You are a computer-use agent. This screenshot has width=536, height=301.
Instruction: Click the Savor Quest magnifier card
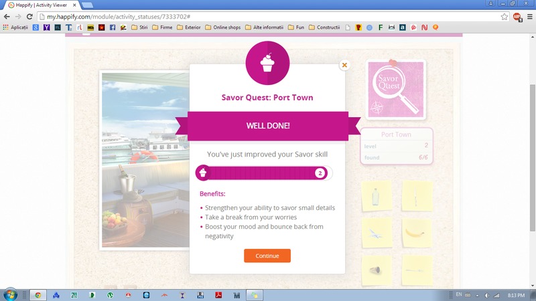(x=395, y=90)
